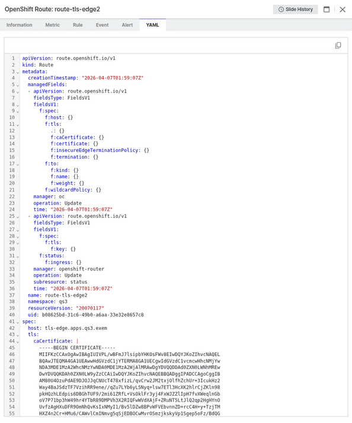This screenshot has height=423, width=352.
Task: Click 'manager: openshift-router' text
Action: click(69, 269)
